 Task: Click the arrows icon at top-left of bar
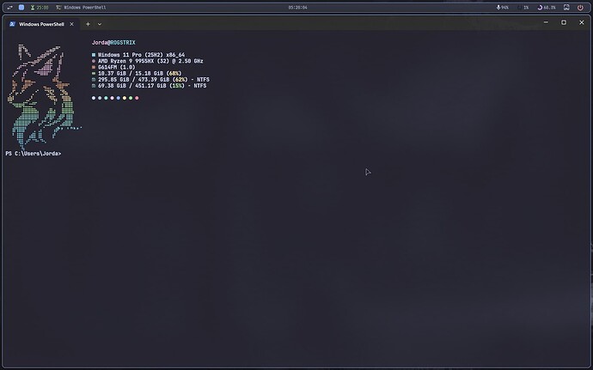tap(8, 7)
